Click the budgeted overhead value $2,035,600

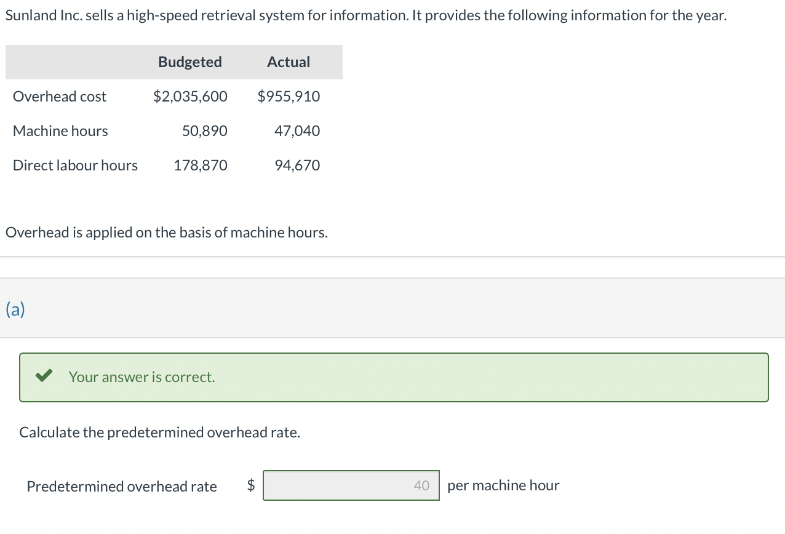pyautogui.click(x=190, y=97)
